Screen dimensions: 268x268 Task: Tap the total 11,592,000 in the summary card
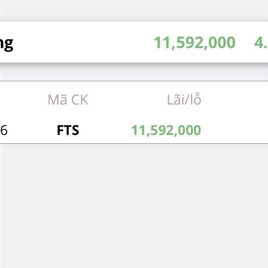click(x=194, y=43)
